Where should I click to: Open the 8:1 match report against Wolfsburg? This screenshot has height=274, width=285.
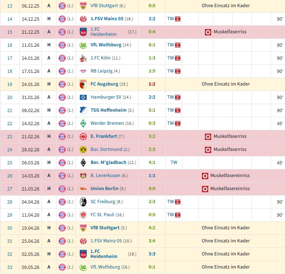(x=152, y=45)
